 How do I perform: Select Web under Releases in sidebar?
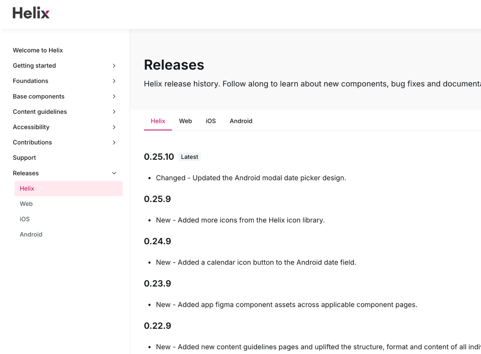[x=26, y=204]
